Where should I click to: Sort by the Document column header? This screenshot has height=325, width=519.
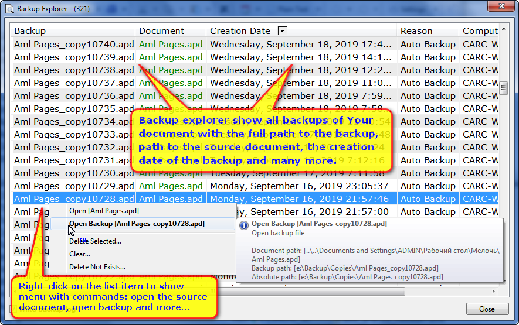click(171, 31)
